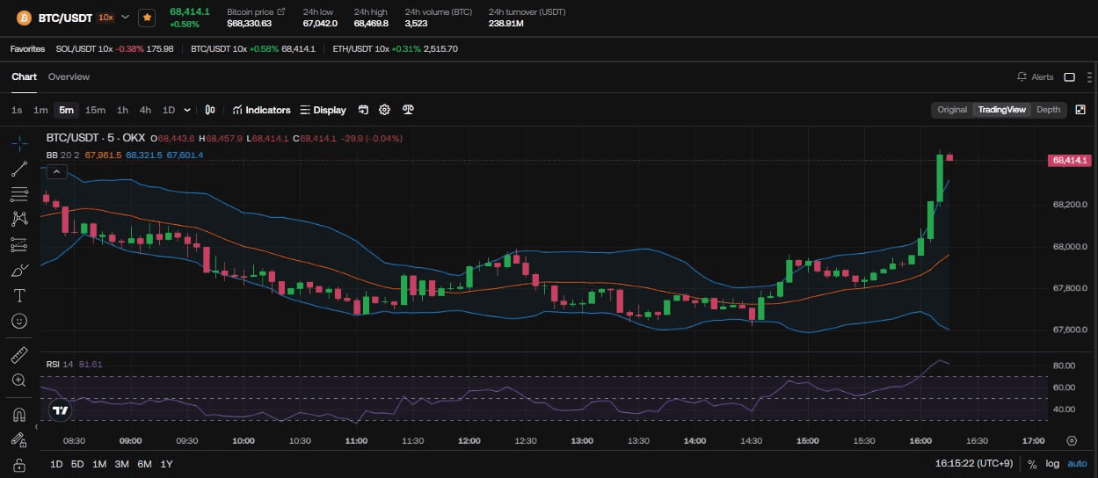Viewport: 1098px width, 478px height.
Task: Set bottom date range to 1D
Action: pyautogui.click(x=56, y=463)
